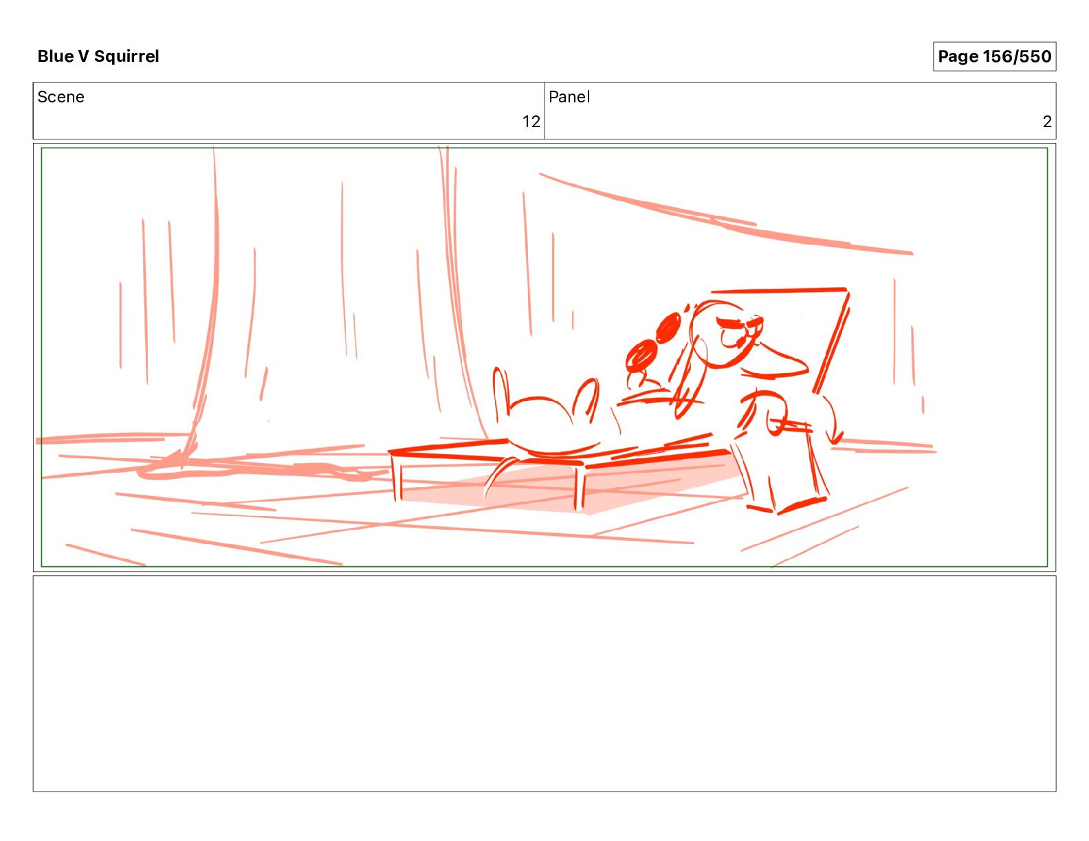Click the 'Scene' label

point(61,97)
